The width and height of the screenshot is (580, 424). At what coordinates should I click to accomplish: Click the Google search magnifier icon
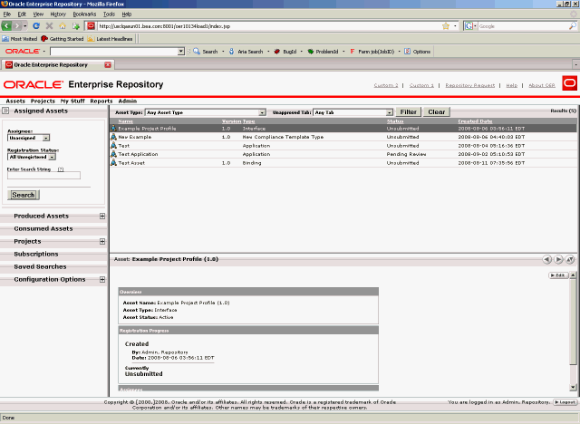click(x=573, y=26)
